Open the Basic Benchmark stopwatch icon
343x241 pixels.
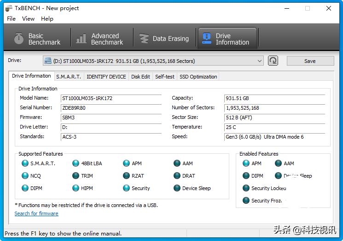click(x=19, y=39)
